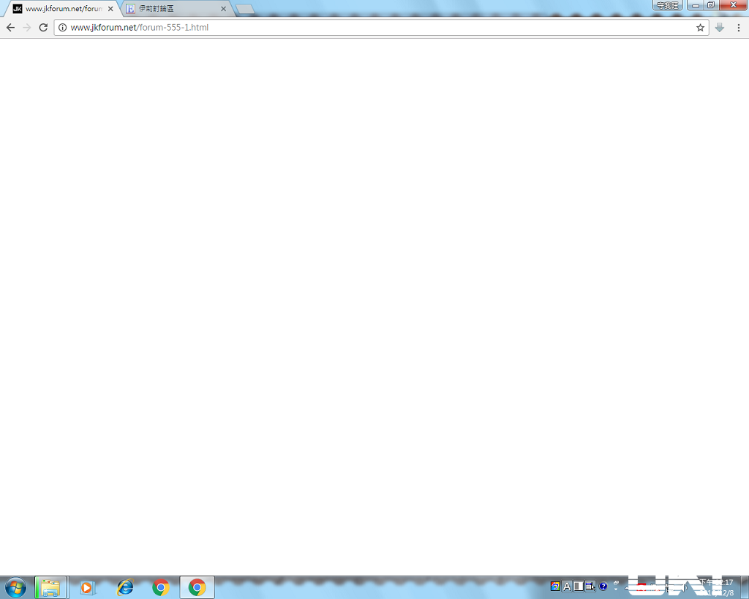Open Chrome's three-dot menu
This screenshot has width=749, height=599.
tap(739, 28)
